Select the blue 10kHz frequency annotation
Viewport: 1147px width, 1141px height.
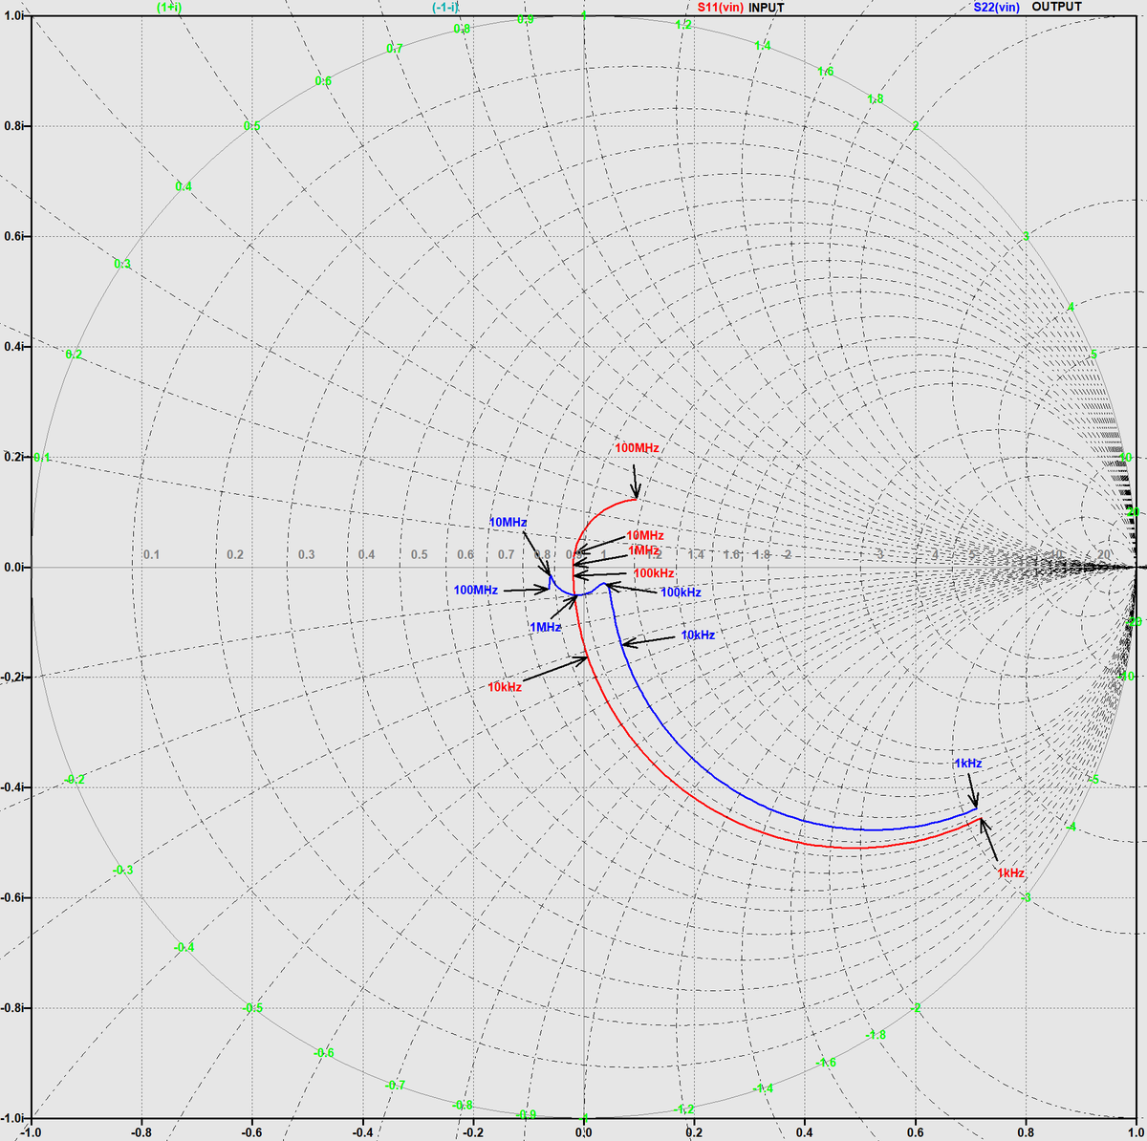coord(698,635)
